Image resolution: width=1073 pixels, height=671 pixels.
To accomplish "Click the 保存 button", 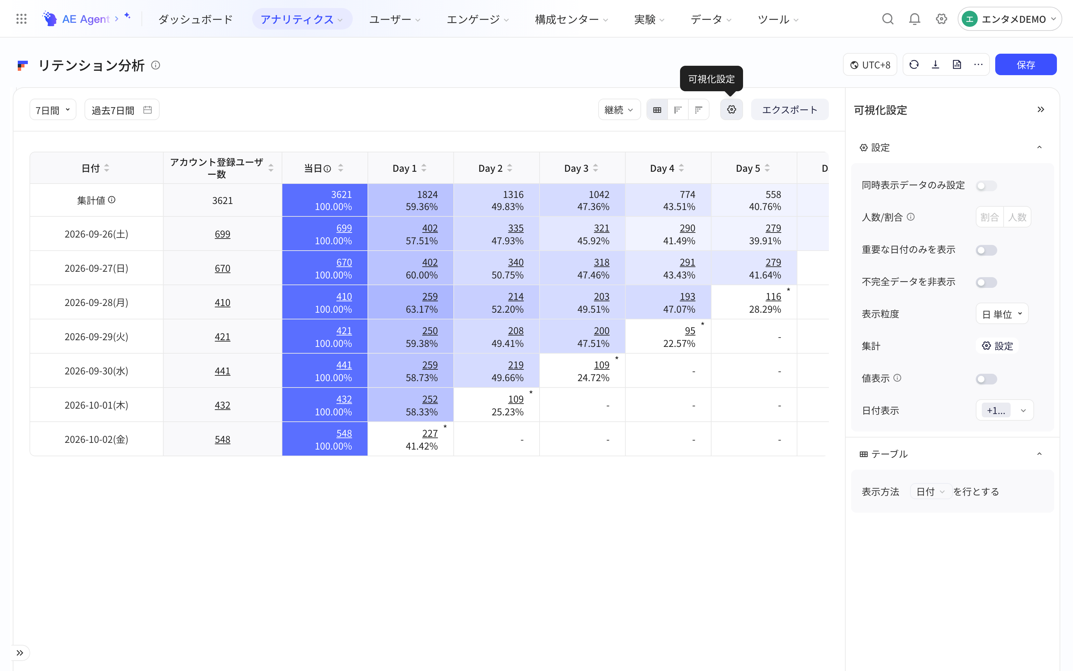I will pyautogui.click(x=1026, y=65).
